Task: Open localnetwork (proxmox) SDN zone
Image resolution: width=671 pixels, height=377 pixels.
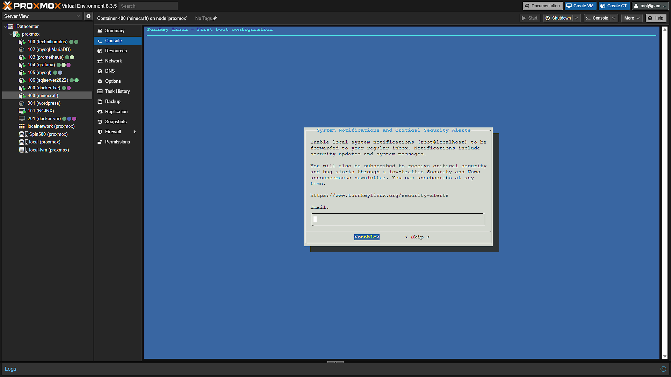Action: tap(51, 126)
